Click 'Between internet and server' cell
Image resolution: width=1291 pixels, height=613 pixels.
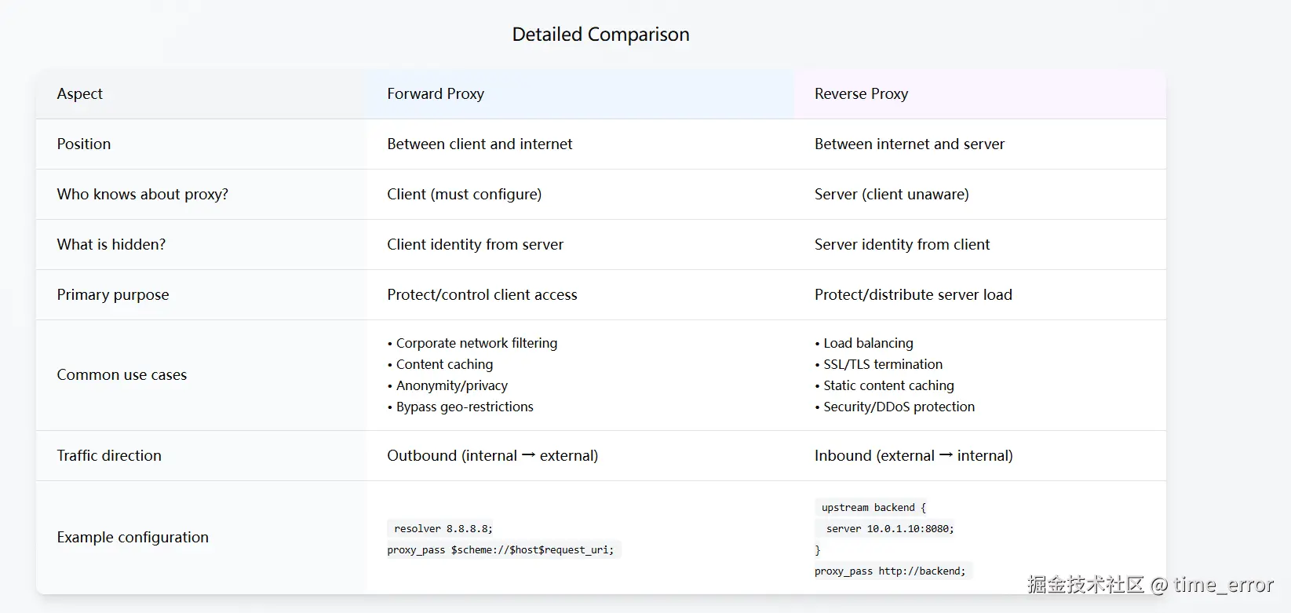pos(909,144)
